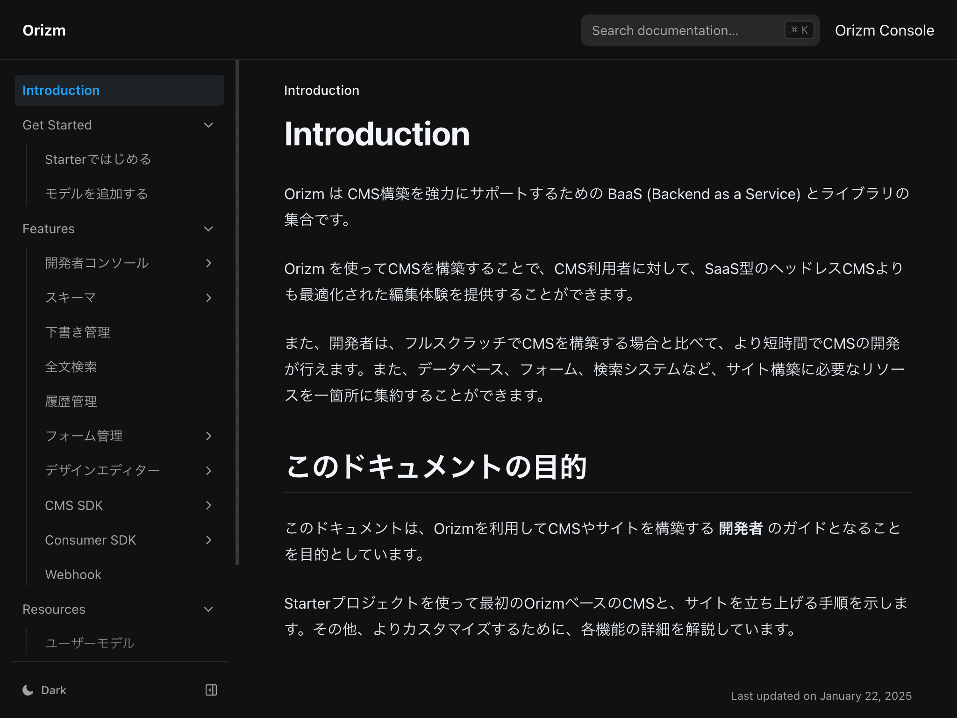Open the モデルを追加する page
Viewport: 957px width, 718px height.
tap(96, 194)
